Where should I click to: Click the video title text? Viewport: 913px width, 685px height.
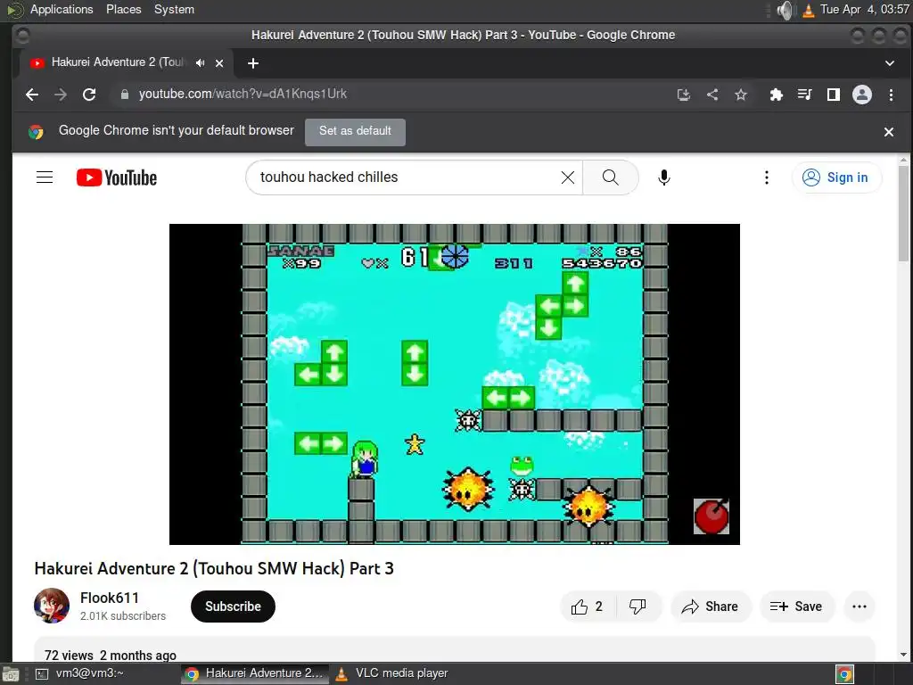coord(214,568)
